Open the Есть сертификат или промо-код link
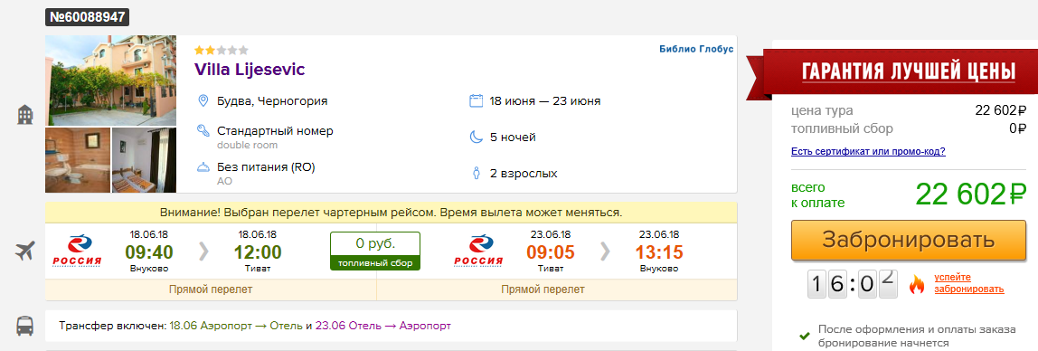Viewport: 1038px width, 351px height. (868, 152)
